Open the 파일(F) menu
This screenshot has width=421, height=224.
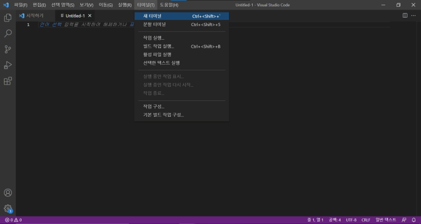[20, 5]
